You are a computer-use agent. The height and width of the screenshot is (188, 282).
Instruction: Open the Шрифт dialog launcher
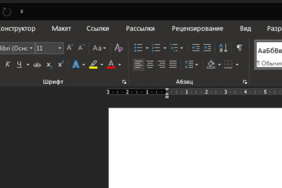coord(124,82)
